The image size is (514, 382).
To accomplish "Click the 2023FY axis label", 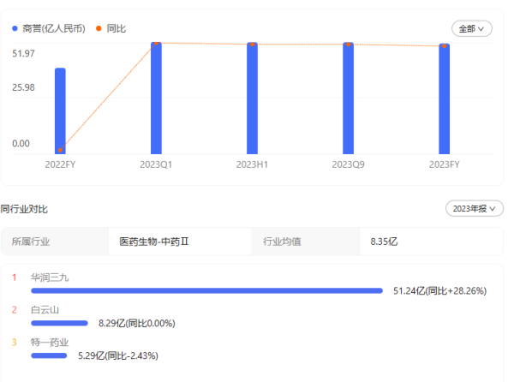I will (x=444, y=164).
